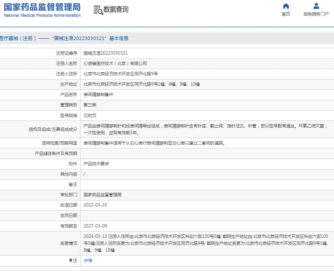Click the 政务服务门户 text link

[x=316, y=14]
